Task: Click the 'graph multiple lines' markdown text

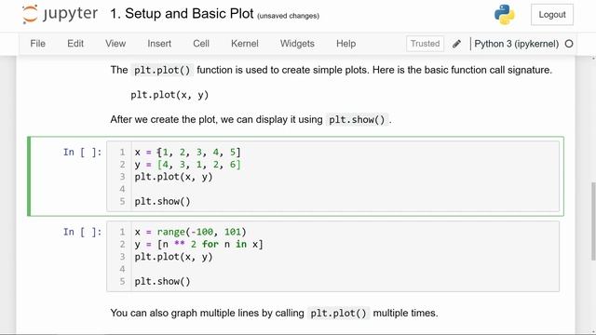Action: click(274, 314)
